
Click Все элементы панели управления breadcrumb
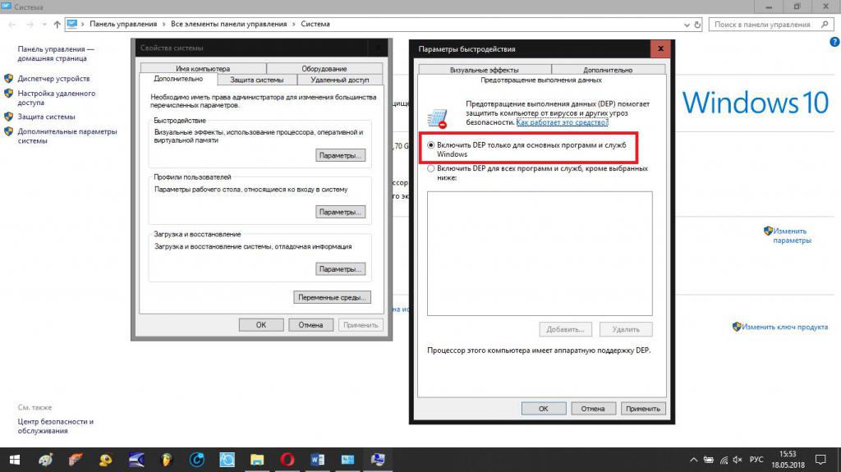[x=229, y=24]
